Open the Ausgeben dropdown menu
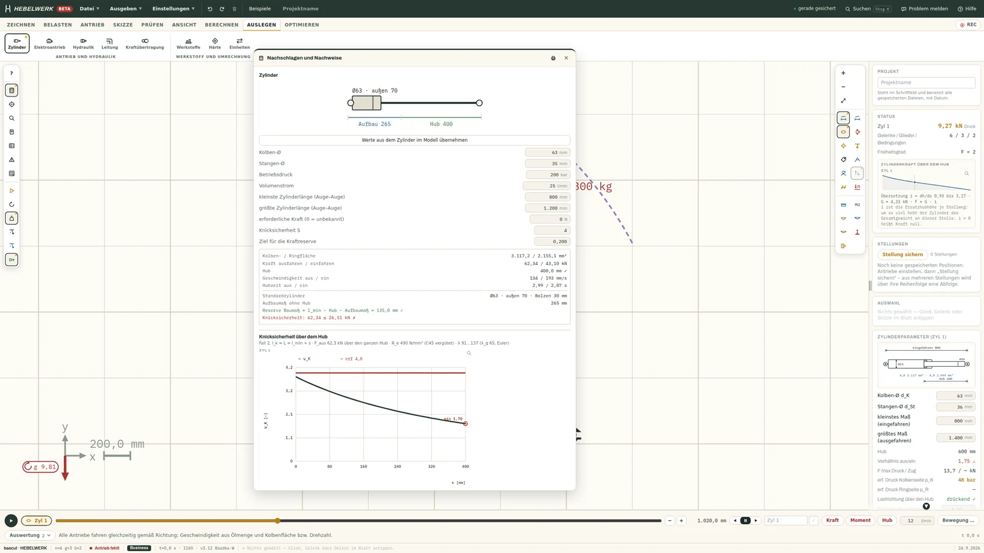This screenshot has height=553, width=984. pos(125,9)
